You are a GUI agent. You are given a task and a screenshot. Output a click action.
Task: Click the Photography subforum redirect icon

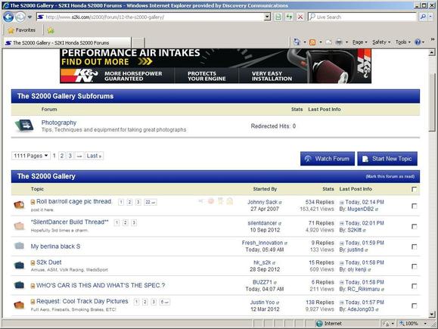coord(24,126)
